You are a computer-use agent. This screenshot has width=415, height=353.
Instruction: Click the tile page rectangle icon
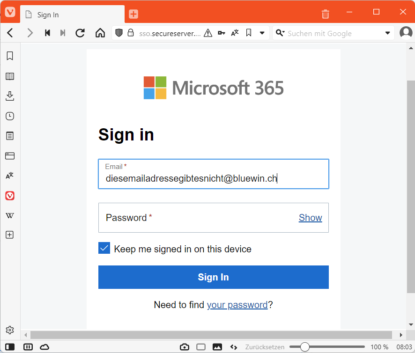click(x=201, y=347)
